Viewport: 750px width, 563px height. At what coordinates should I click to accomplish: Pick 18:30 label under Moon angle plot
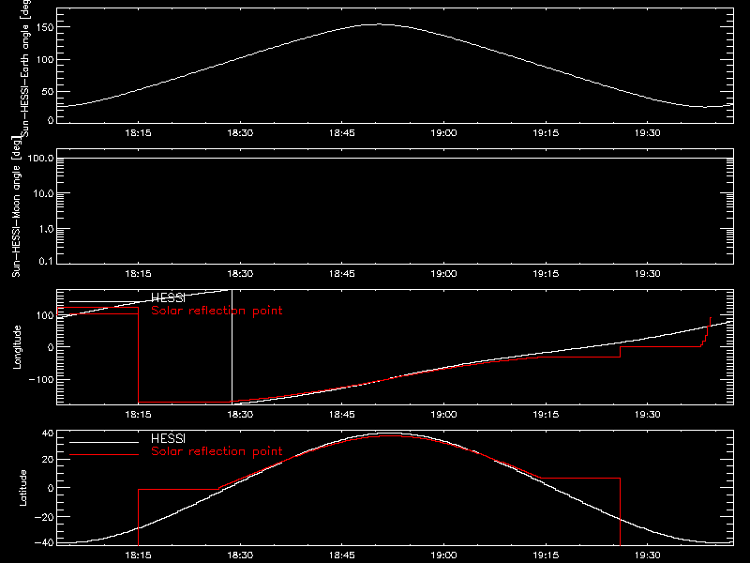(240, 274)
